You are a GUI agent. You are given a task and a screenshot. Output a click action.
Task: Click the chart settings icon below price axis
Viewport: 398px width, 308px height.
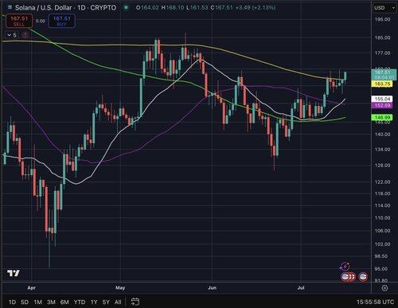pyautogui.click(x=384, y=288)
